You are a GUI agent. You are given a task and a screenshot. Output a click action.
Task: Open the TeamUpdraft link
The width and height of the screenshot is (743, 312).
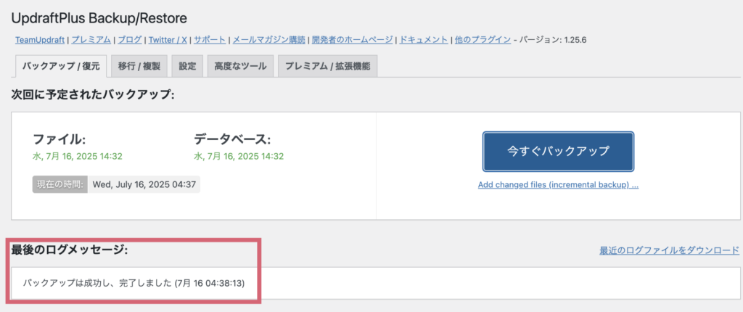pyautogui.click(x=40, y=40)
